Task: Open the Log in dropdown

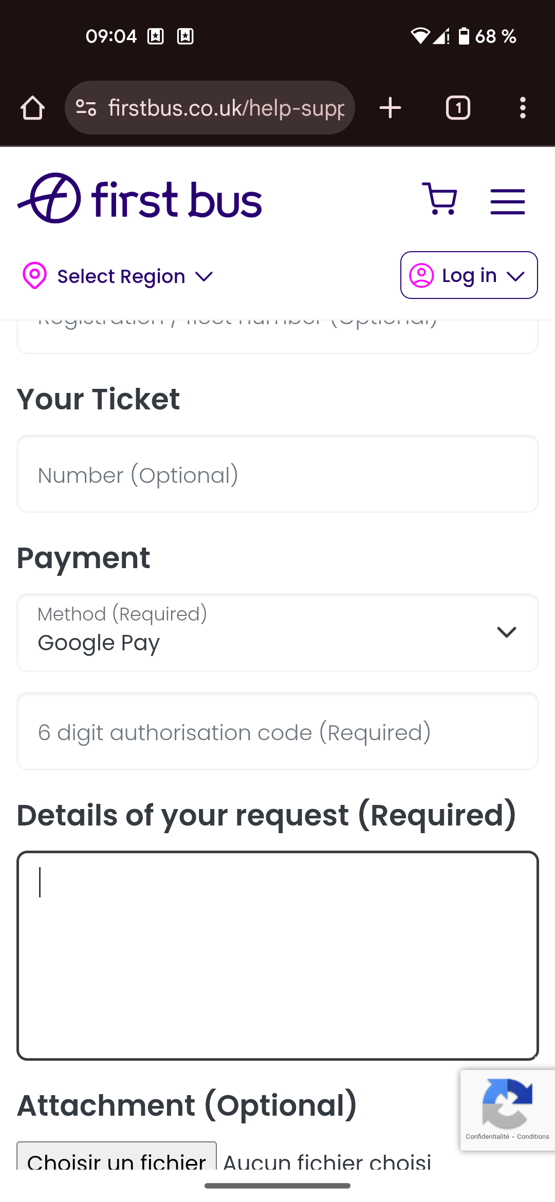Action: click(469, 275)
